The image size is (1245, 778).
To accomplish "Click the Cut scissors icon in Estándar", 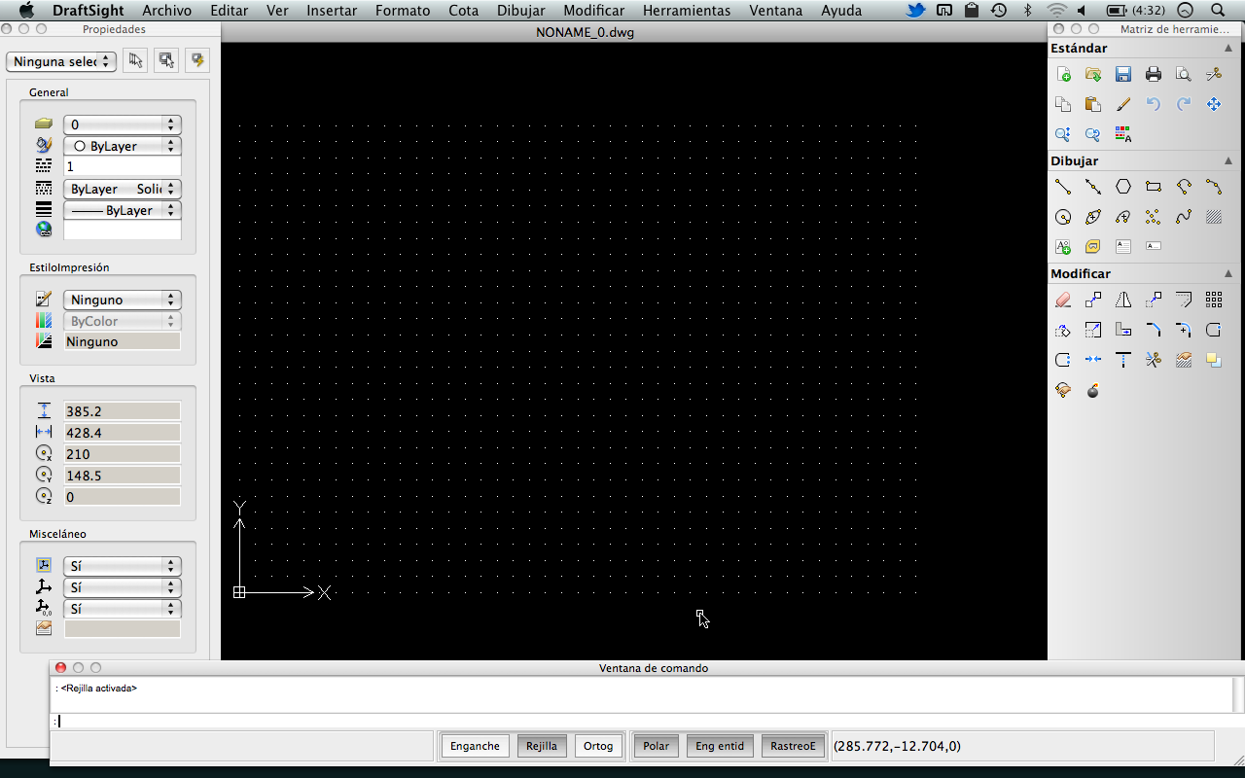I will (1214, 75).
